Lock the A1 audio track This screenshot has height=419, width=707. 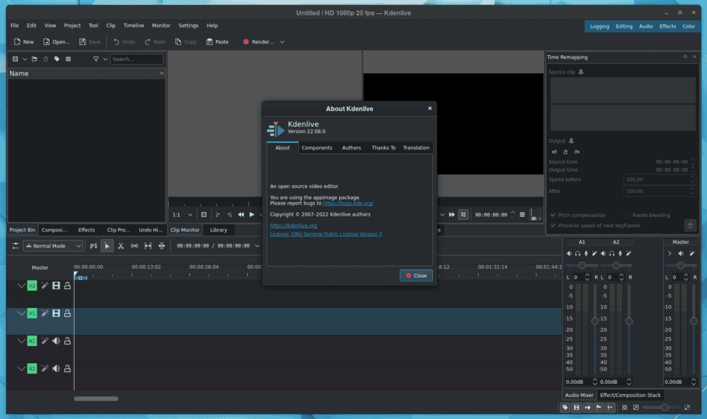(67, 341)
